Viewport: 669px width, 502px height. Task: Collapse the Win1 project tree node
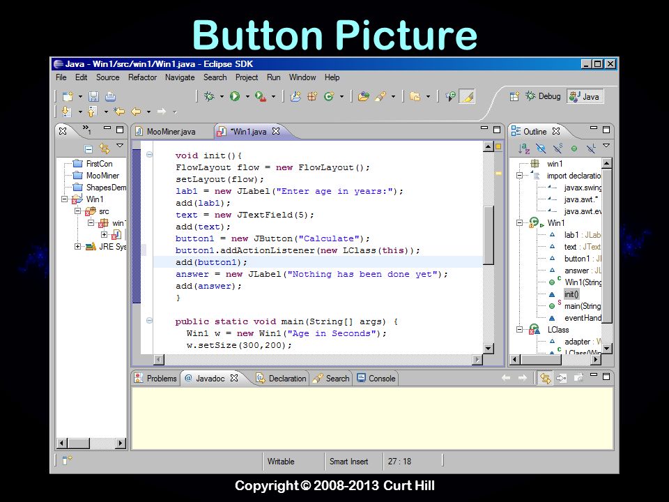64,199
